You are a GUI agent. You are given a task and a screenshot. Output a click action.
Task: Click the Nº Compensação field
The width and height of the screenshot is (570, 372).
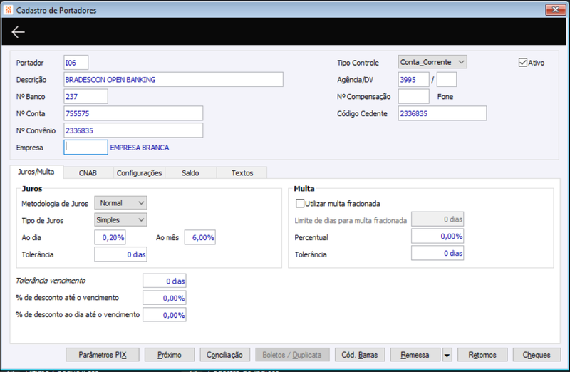pos(414,96)
